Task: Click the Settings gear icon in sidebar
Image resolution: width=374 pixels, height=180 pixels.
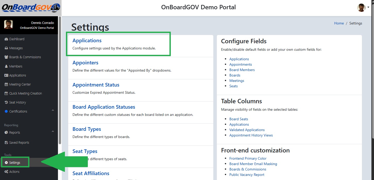Action: pos(6,163)
